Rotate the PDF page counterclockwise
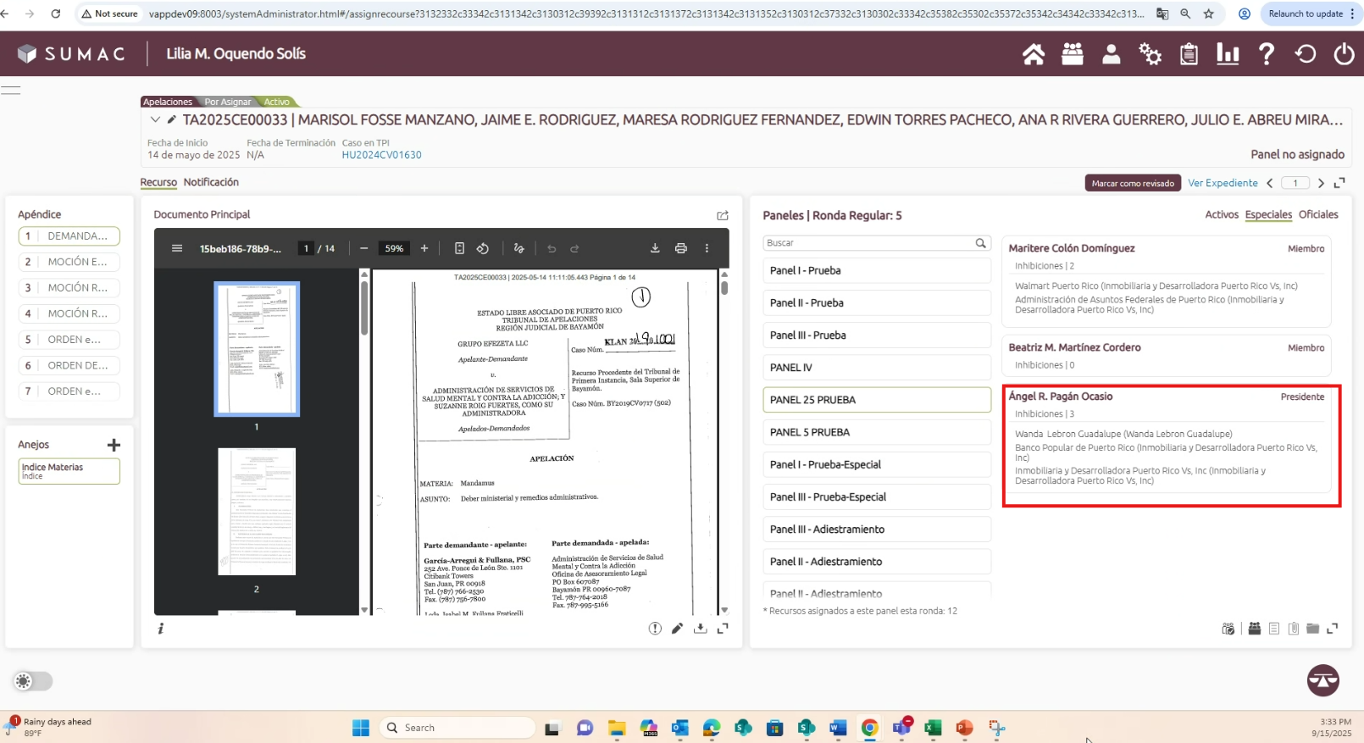Image resolution: width=1364 pixels, height=743 pixels. [483, 248]
